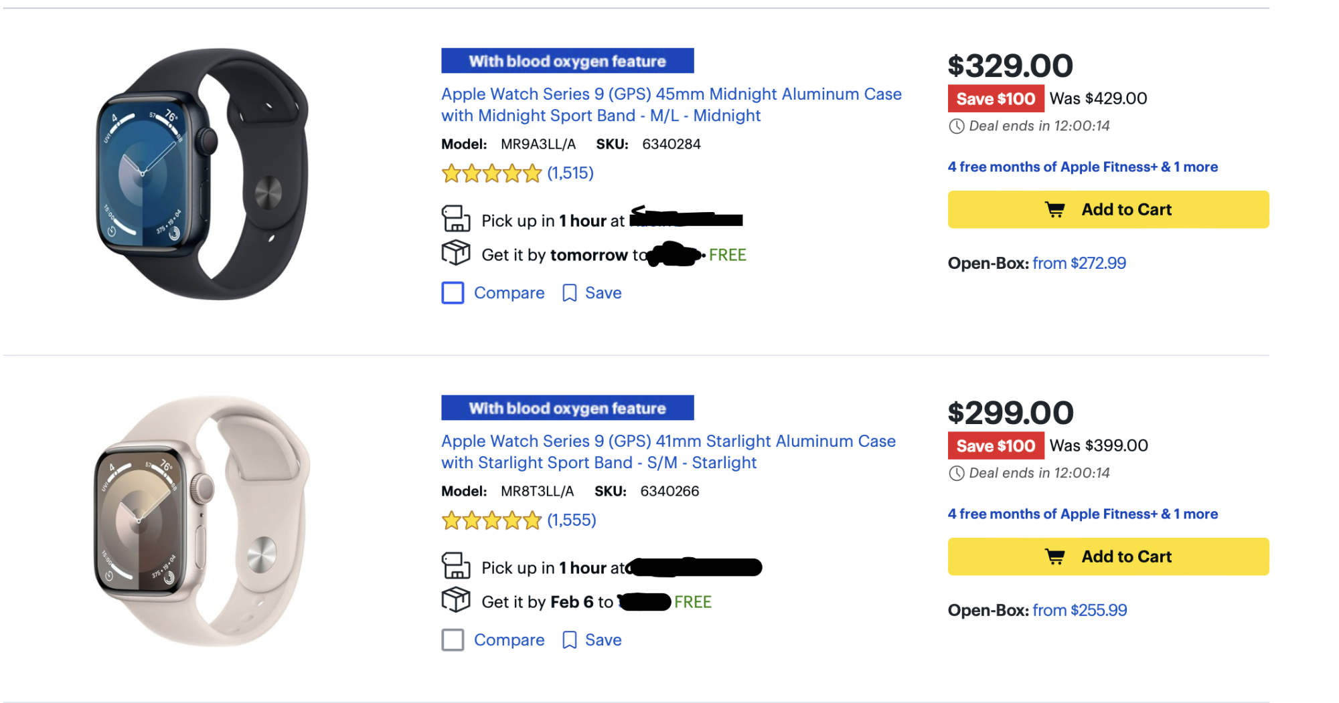View Apple Fitness+ offer for the $299.00 watch
Viewport: 1339px width, 703px height.
1082,514
